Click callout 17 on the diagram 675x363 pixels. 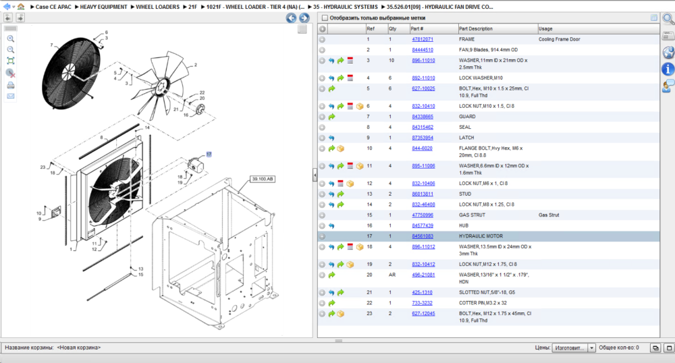tap(209, 155)
